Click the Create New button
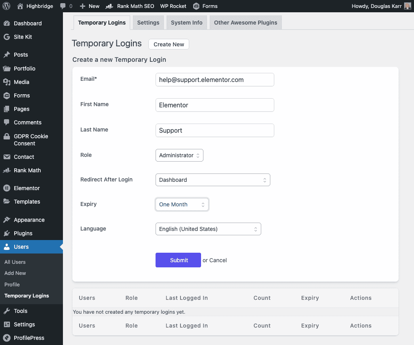Viewport: 414px width, 345px height. click(169, 44)
